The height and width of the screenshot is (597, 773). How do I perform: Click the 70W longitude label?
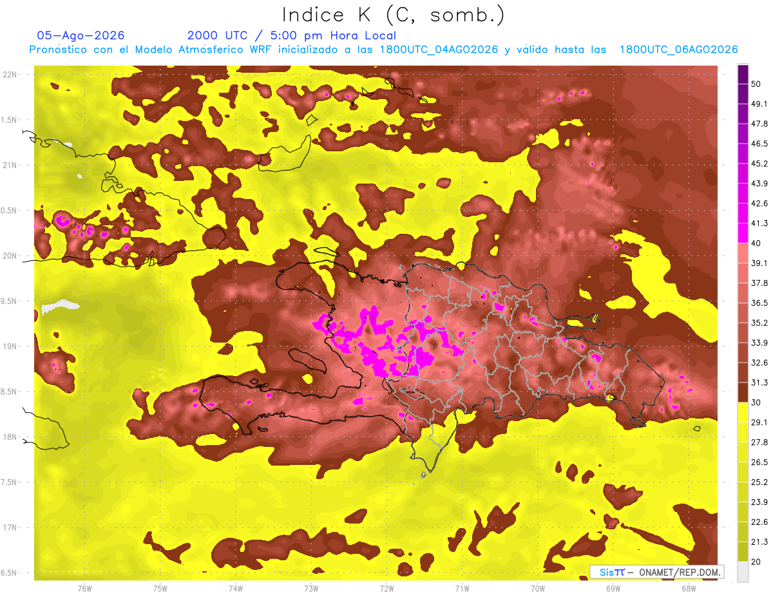pos(538,588)
